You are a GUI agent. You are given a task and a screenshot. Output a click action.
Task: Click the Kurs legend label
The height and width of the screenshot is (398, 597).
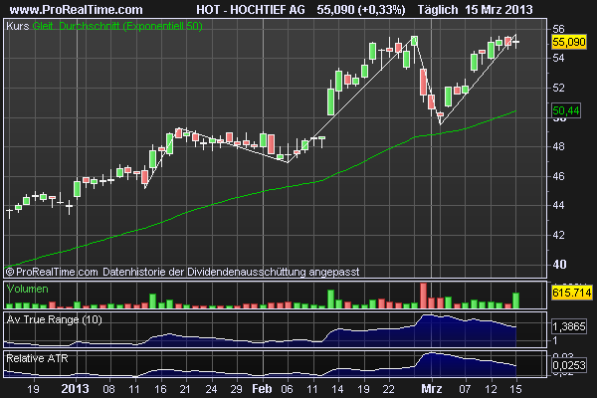[18, 26]
